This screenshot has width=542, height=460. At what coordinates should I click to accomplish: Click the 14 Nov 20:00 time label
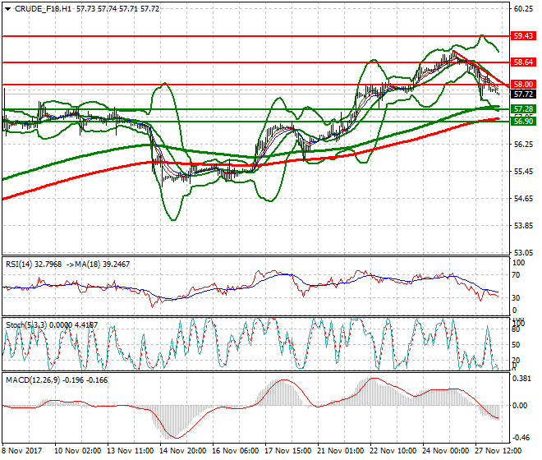(x=183, y=451)
